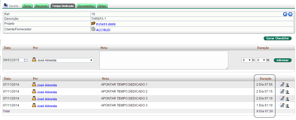Open the minutes duration dropdown
The width and height of the screenshot is (296, 120).
coord(261,60)
